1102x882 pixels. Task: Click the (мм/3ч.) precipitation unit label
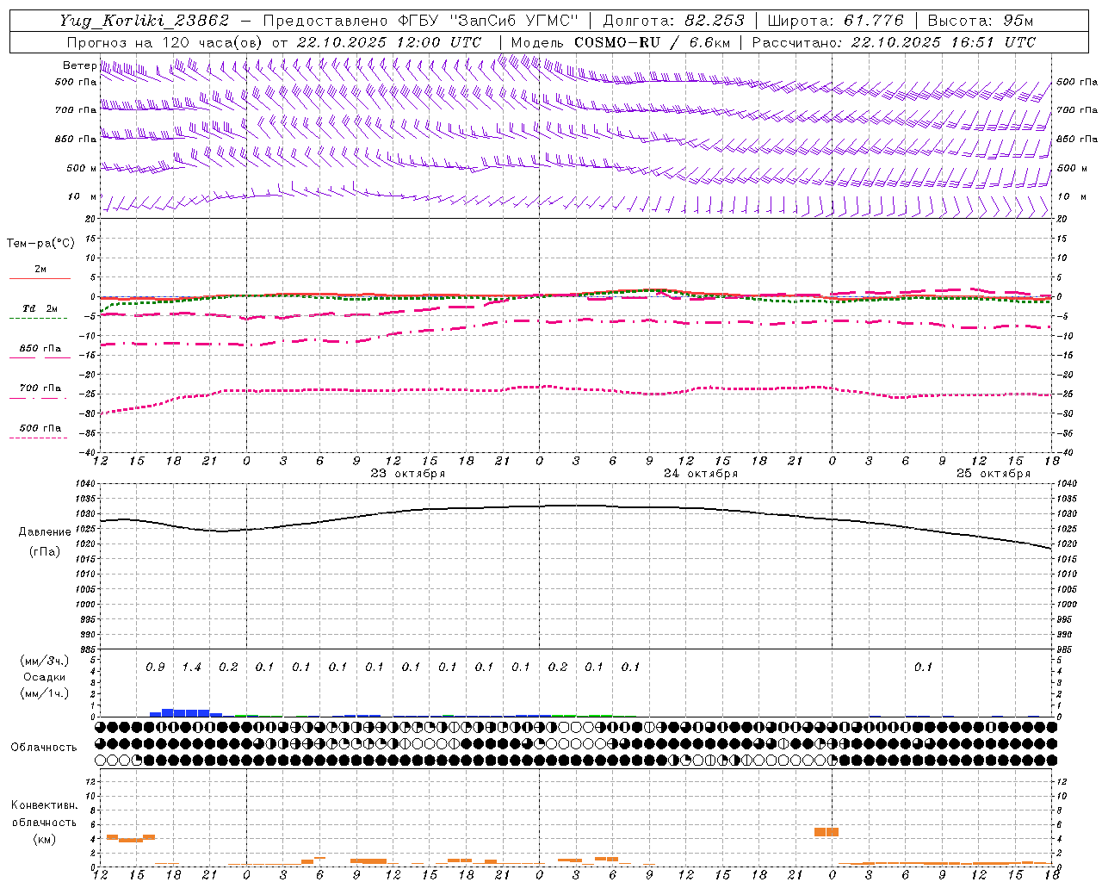pyautogui.click(x=45, y=661)
